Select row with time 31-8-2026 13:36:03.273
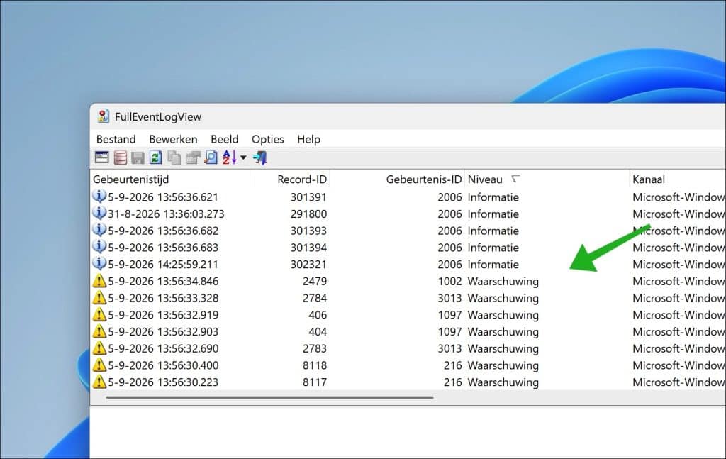 (x=408, y=214)
